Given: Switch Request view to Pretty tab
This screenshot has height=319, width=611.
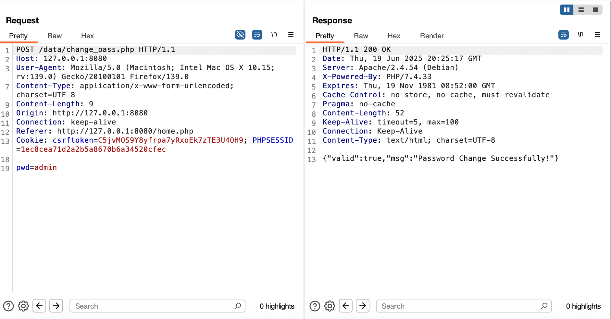Looking at the screenshot, I should tap(18, 36).
